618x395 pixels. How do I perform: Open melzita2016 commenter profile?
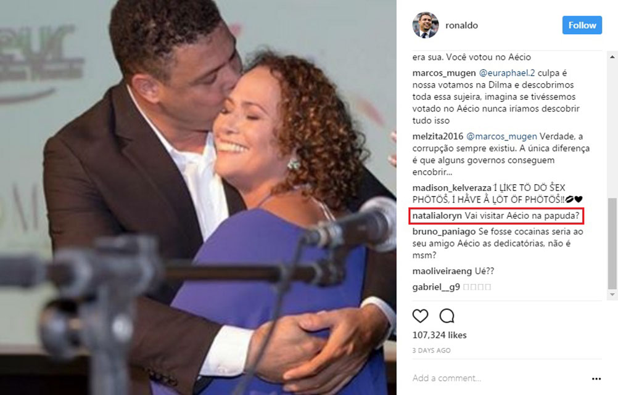coord(438,136)
